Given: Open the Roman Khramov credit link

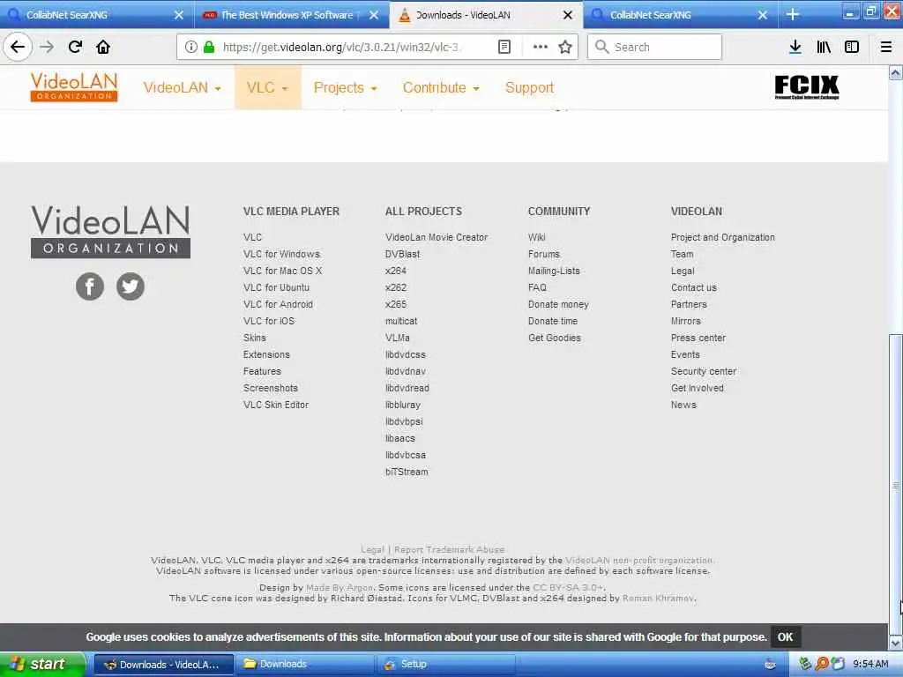Looking at the screenshot, I should [658, 599].
